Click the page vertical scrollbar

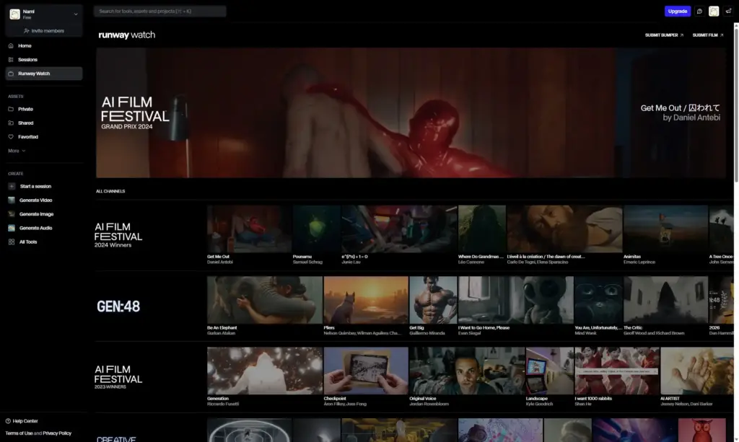(x=736, y=104)
